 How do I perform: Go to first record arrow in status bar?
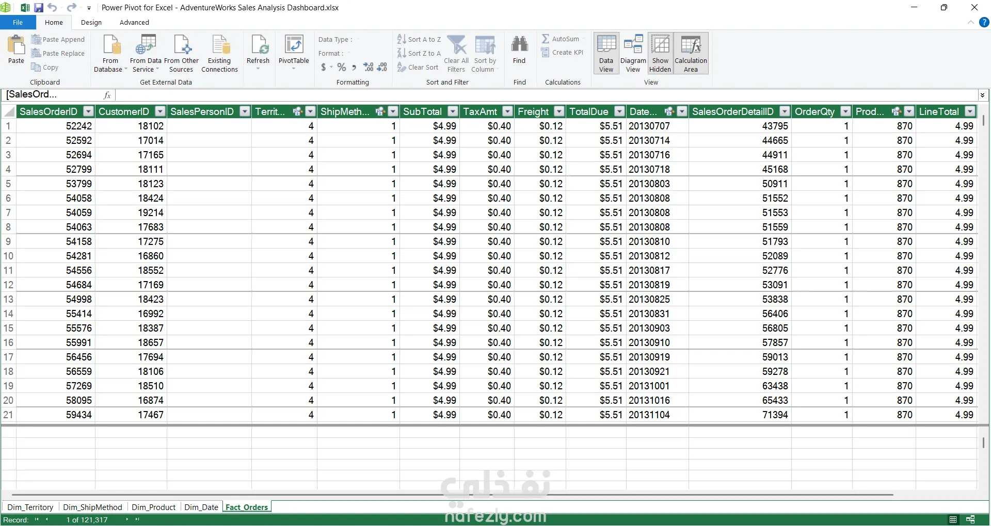37,519
